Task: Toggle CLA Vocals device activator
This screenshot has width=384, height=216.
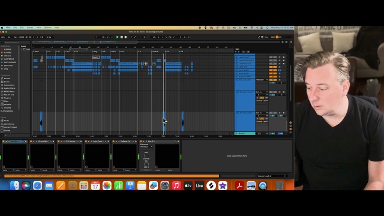Action: (x=59, y=142)
